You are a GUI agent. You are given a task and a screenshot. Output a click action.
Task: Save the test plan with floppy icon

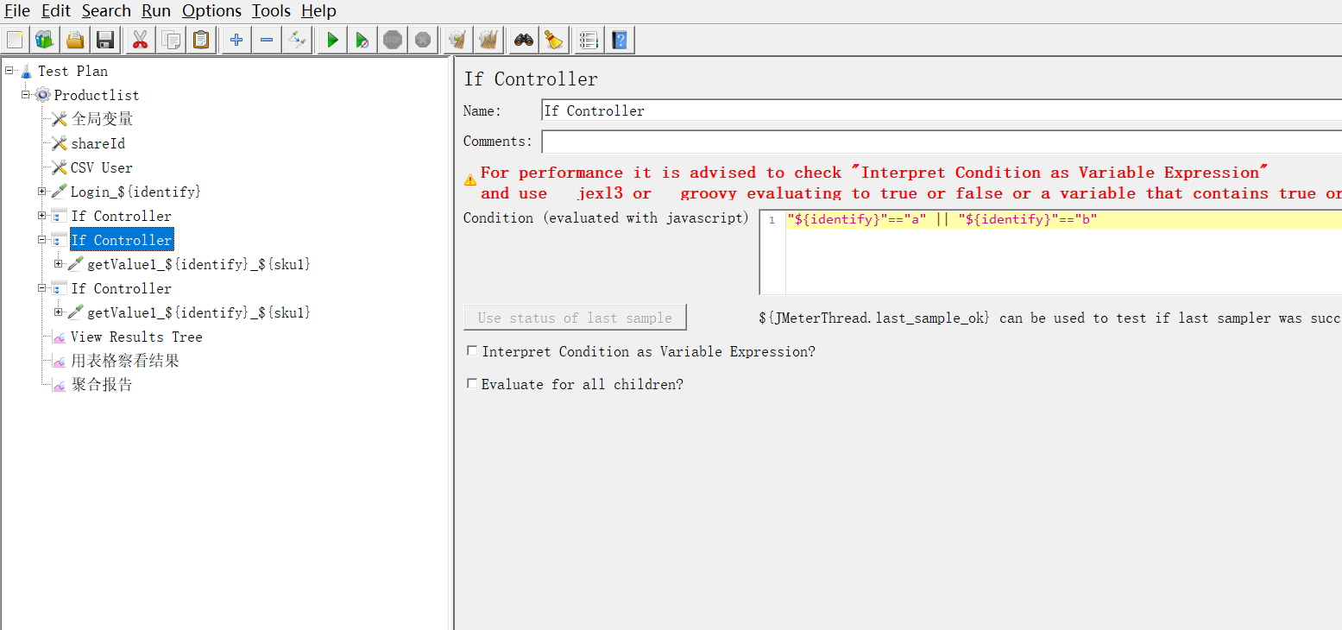click(x=105, y=40)
